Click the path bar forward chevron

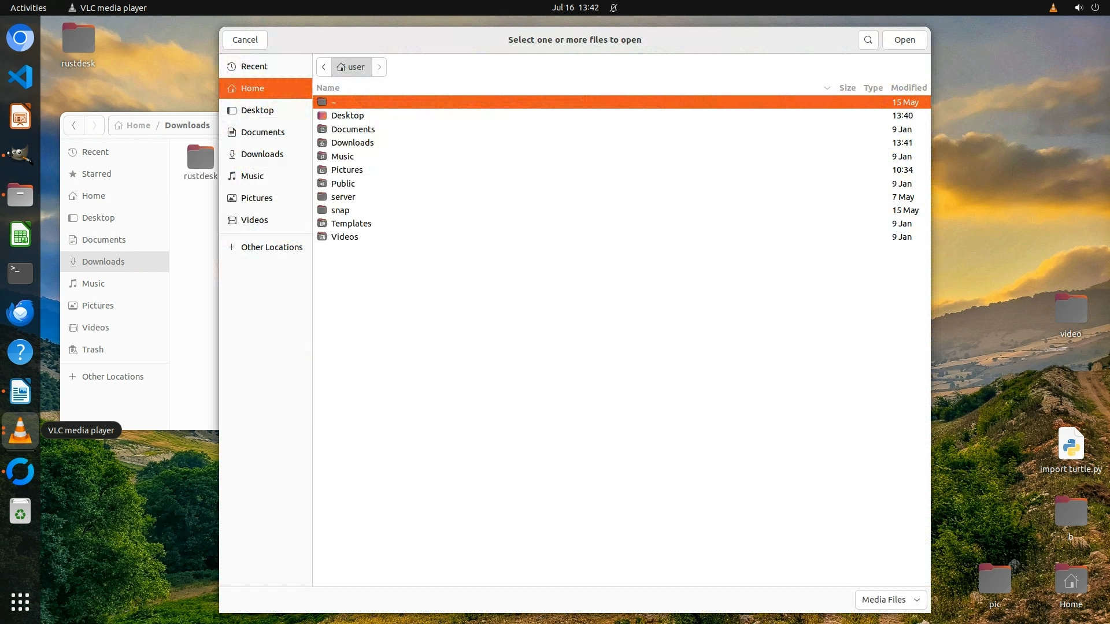pos(379,67)
